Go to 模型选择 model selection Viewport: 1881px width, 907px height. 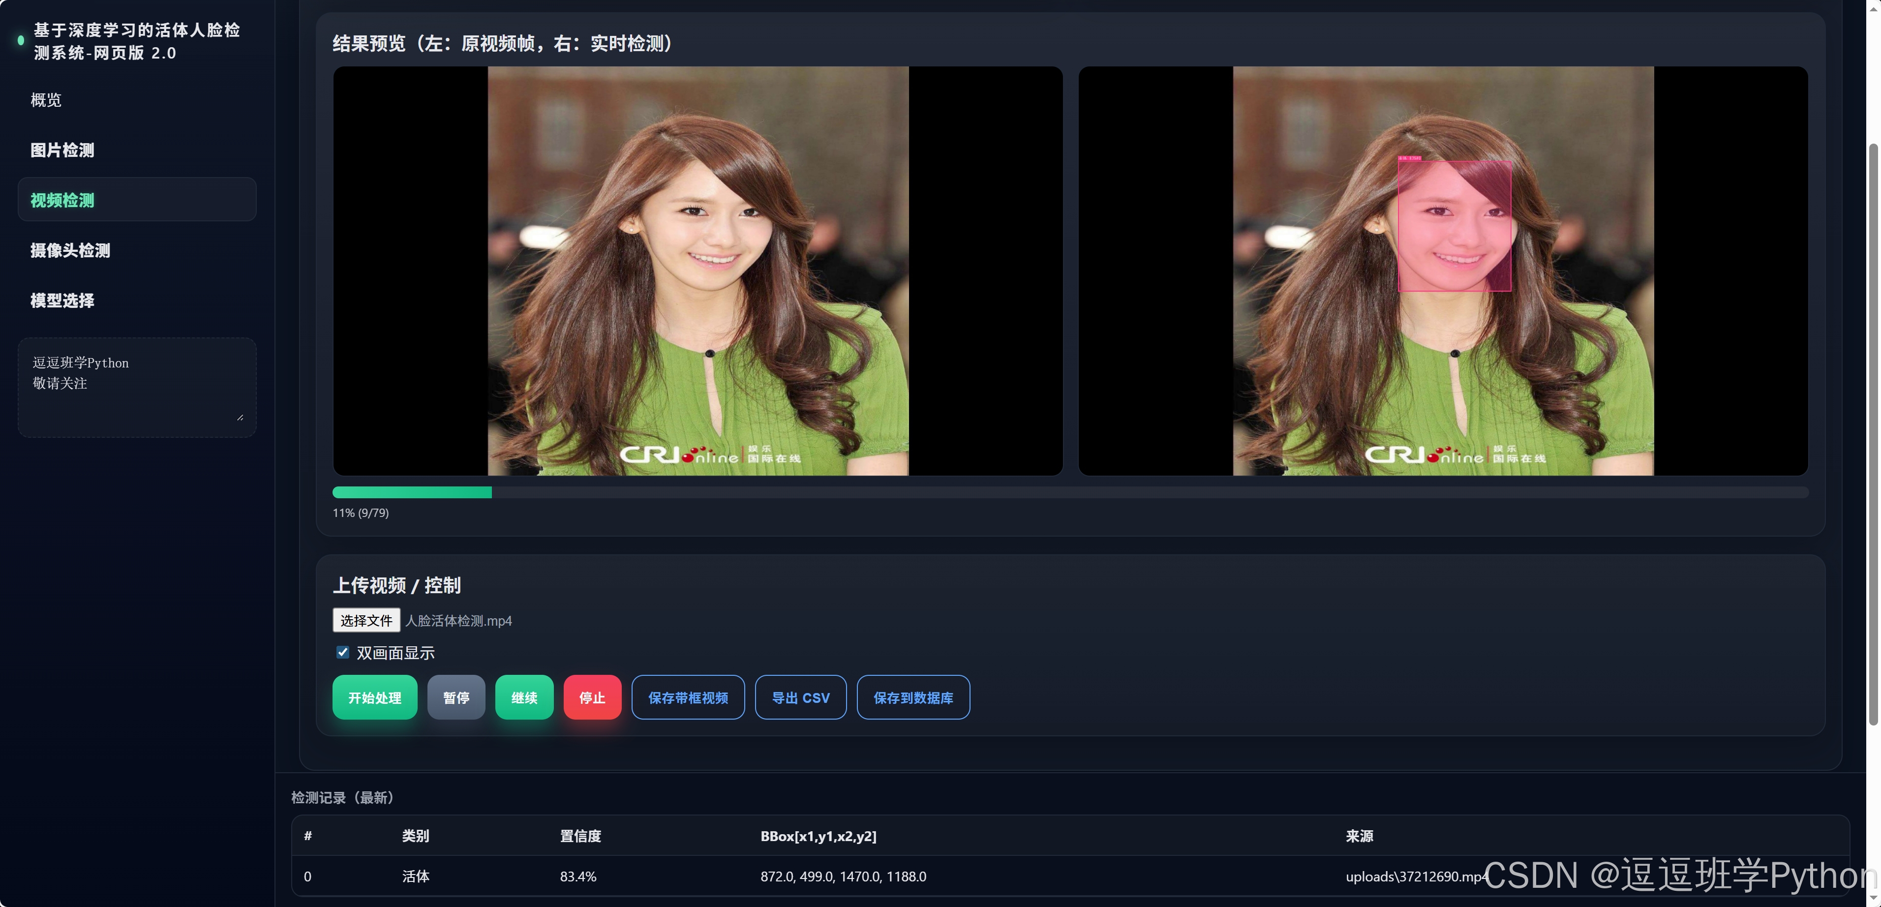62,301
